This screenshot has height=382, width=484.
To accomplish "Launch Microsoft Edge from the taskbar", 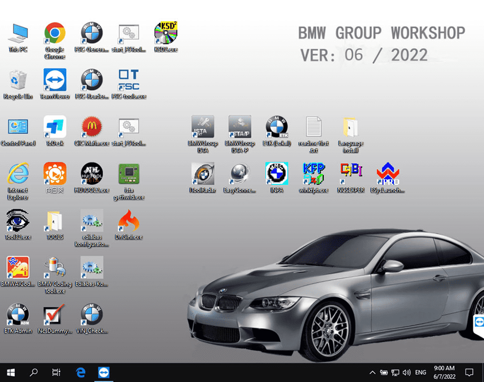I will pos(81,373).
